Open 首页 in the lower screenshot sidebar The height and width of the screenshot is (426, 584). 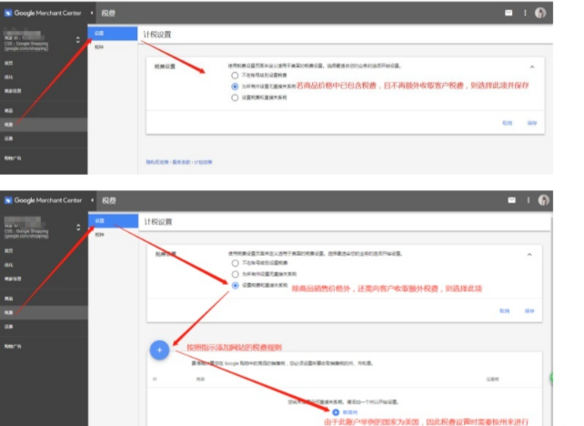8,251
